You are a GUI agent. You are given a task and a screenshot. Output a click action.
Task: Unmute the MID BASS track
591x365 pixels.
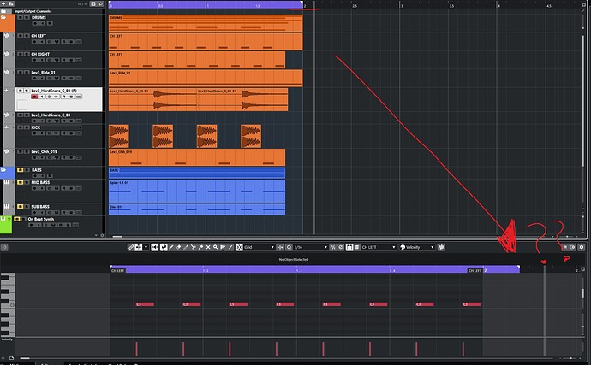pyautogui.click(x=21, y=182)
